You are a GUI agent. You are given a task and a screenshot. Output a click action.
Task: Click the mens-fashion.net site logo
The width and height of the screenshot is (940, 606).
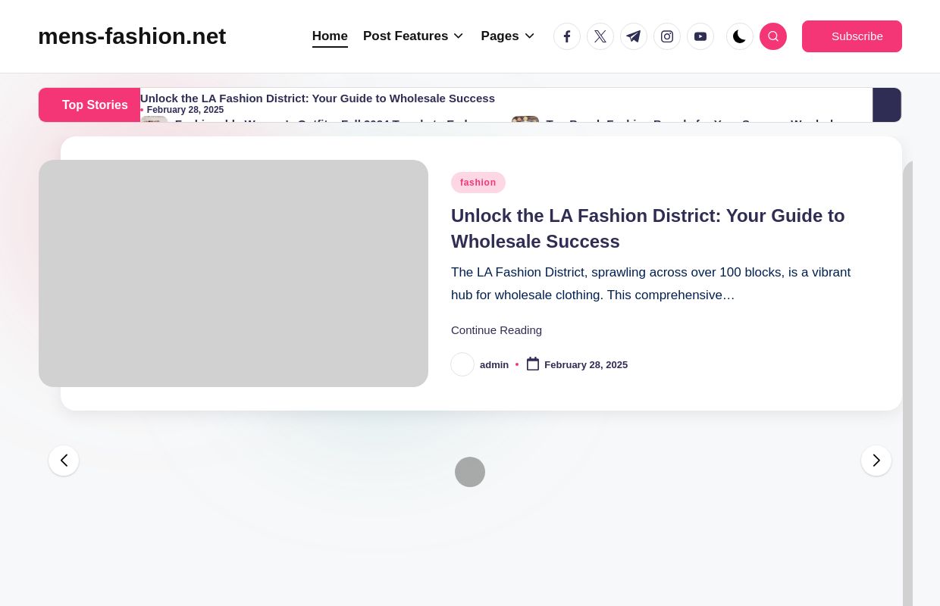[132, 36]
